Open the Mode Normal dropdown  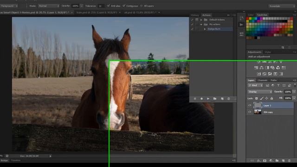[49, 6]
